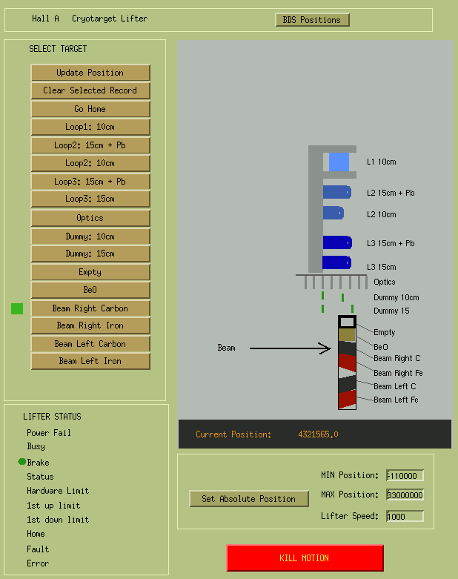Click the Hardware Limit status label
Viewport: 458px width, 579px height.
click(x=58, y=491)
